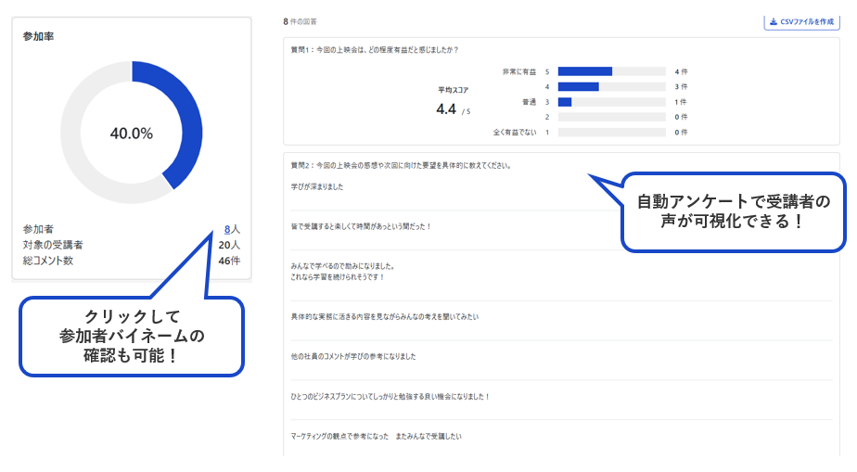857x472 pixels.
Task: Click the 参加者バイネームの確認 callout bubble
Action: pyautogui.click(x=132, y=336)
